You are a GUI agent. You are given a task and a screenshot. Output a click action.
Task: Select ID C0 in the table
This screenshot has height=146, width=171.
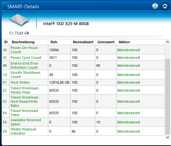(x=5, y=75)
